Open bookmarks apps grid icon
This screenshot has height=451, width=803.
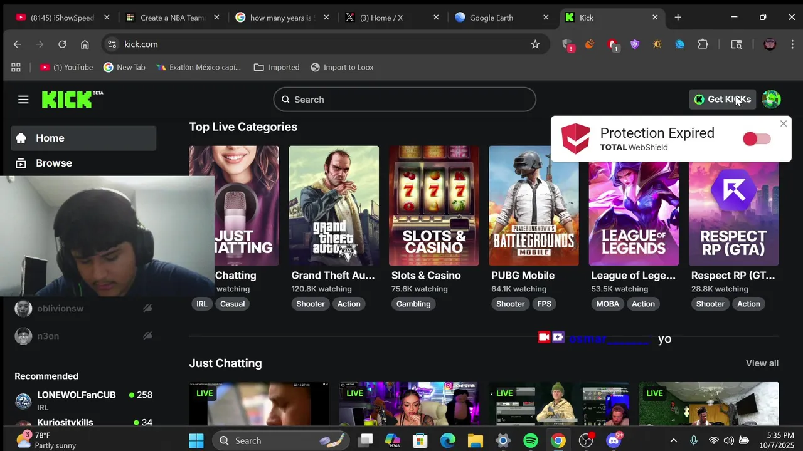click(16, 67)
